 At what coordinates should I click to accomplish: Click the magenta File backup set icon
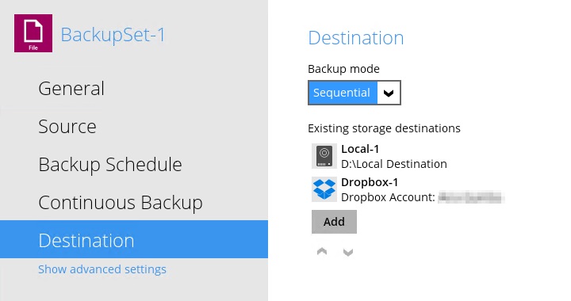[x=33, y=33]
